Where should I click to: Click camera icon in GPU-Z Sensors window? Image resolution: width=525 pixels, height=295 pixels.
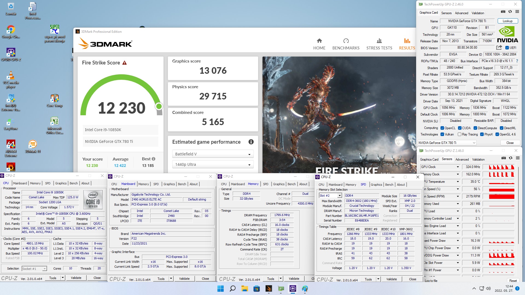(x=503, y=158)
